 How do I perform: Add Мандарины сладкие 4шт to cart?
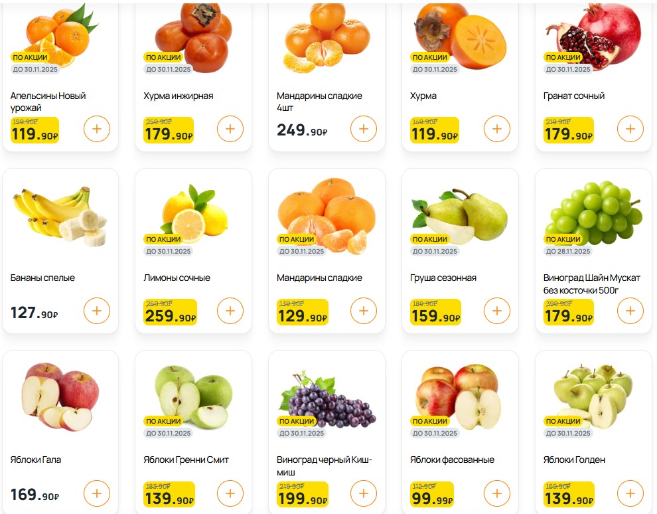coord(364,129)
